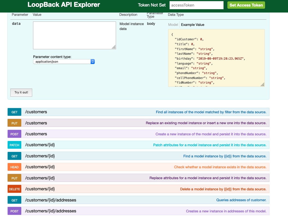This screenshot has width=288, height=217.
Task: Click 'Patch attributes for a model instance' description
Action: click(210, 145)
